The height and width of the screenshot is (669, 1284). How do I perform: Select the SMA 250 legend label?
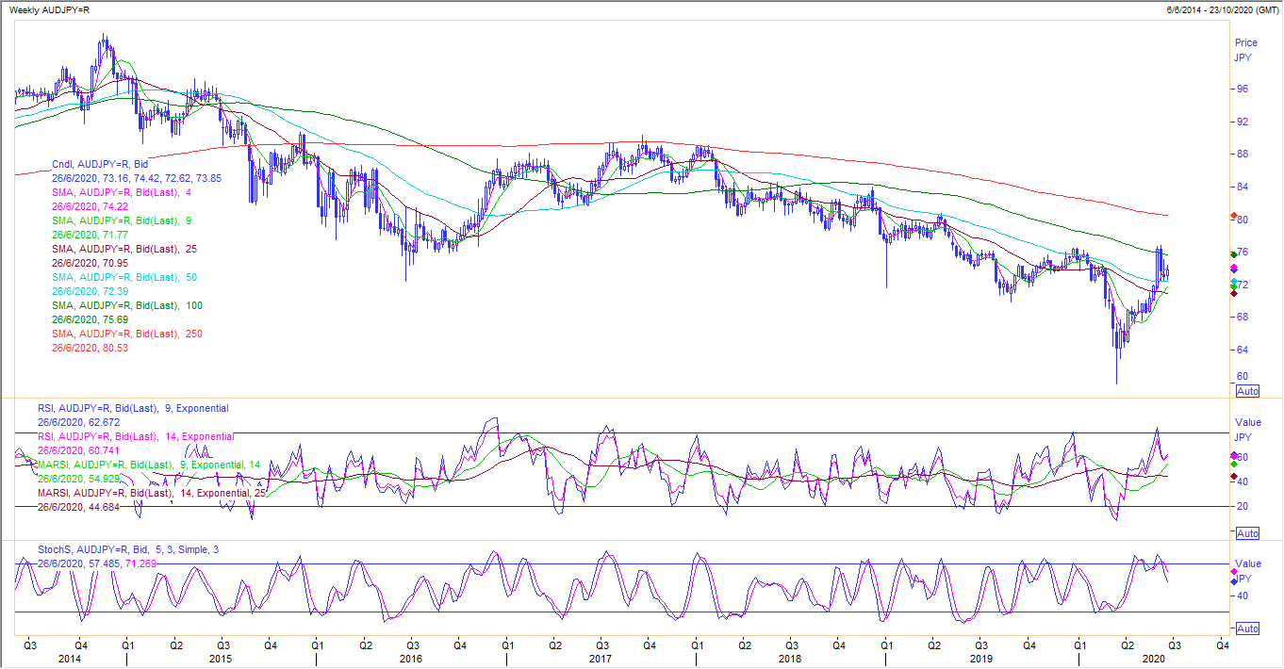[x=127, y=334]
